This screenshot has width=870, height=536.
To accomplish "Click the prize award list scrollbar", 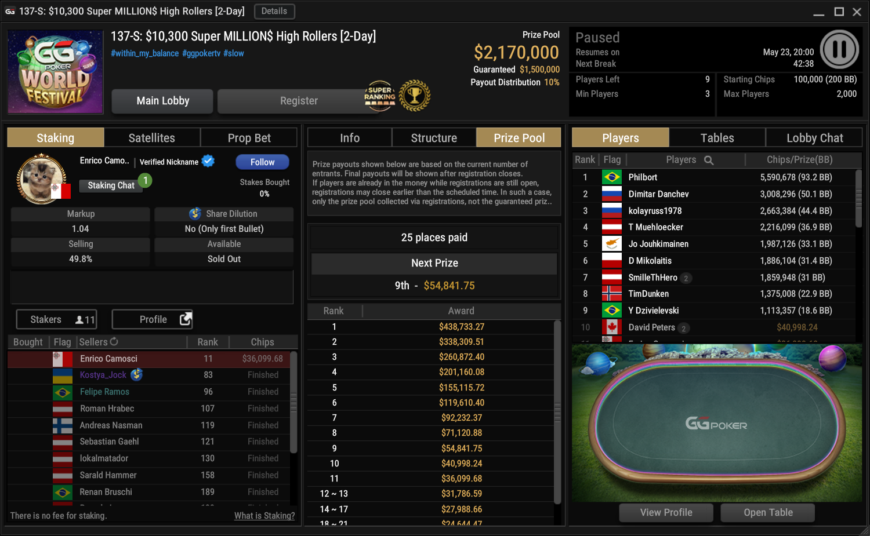I will [557, 413].
